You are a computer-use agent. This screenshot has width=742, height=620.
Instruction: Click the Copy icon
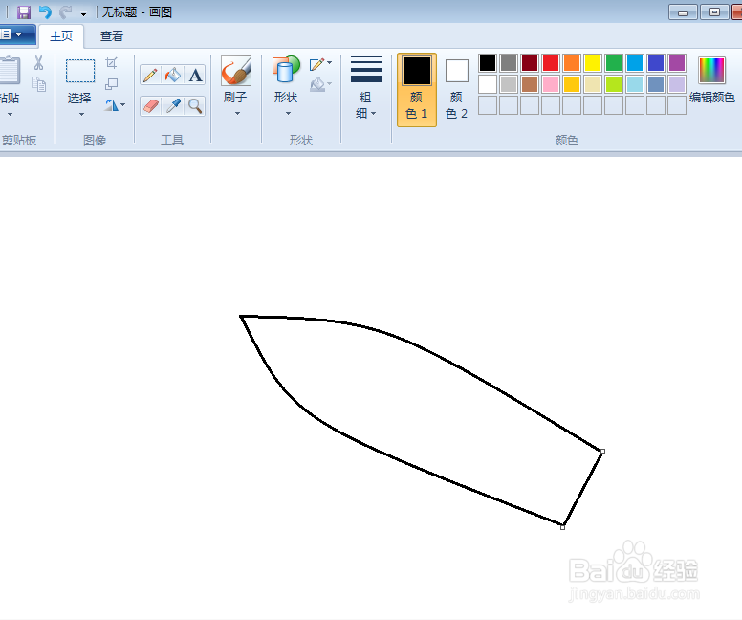pyautogui.click(x=39, y=84)
